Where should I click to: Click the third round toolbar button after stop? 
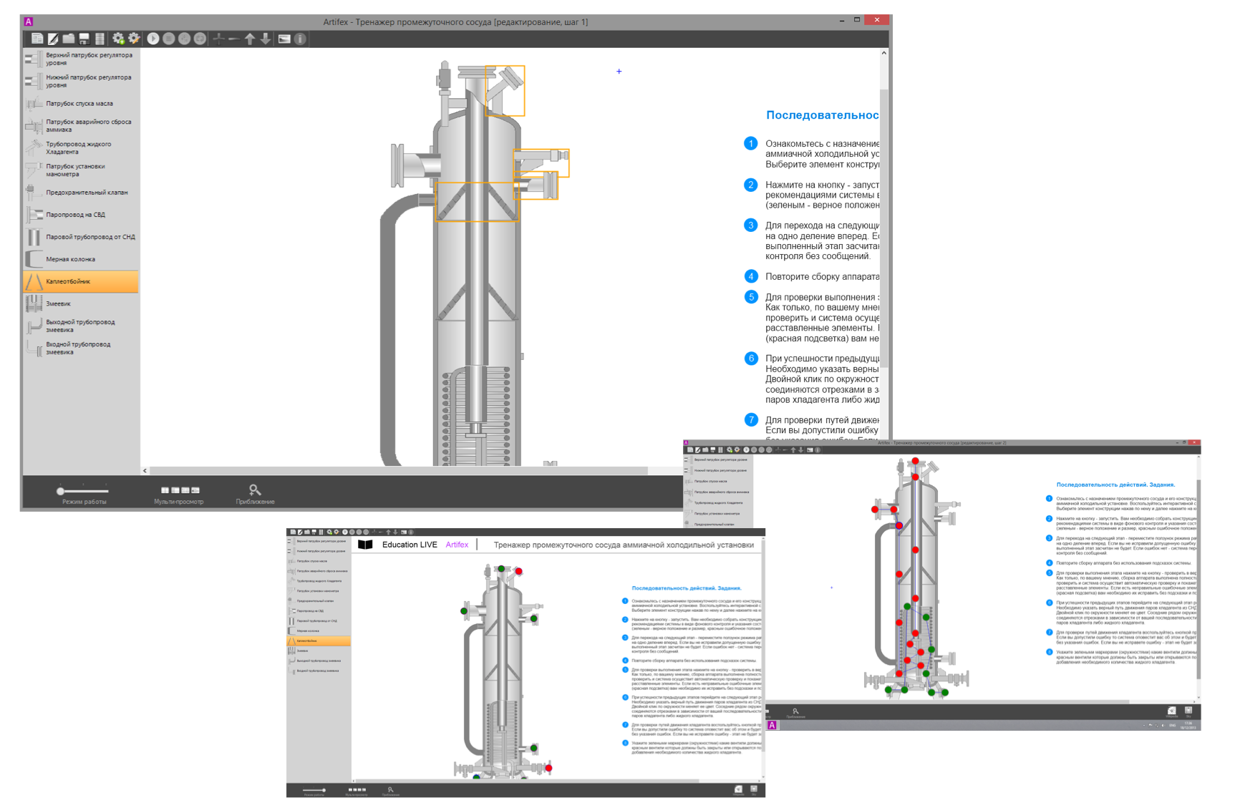pyautogui.click(x=185, y=39)
